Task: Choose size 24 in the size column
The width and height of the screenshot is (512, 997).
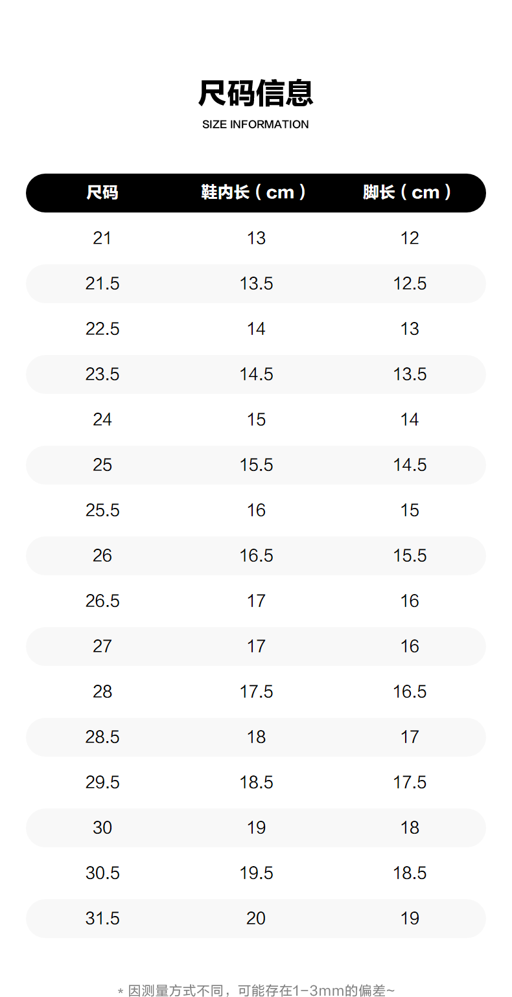Action: coord(102,420)
